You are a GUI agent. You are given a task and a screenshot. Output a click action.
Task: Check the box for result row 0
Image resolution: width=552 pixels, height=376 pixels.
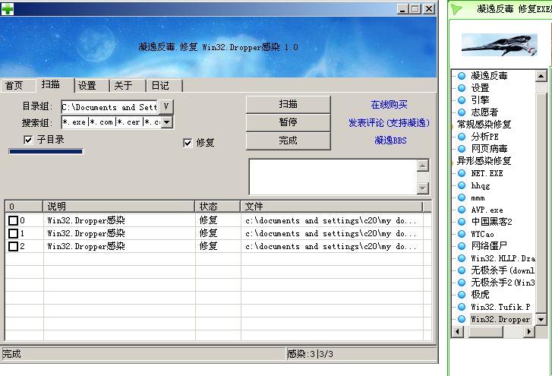(13, 221)
